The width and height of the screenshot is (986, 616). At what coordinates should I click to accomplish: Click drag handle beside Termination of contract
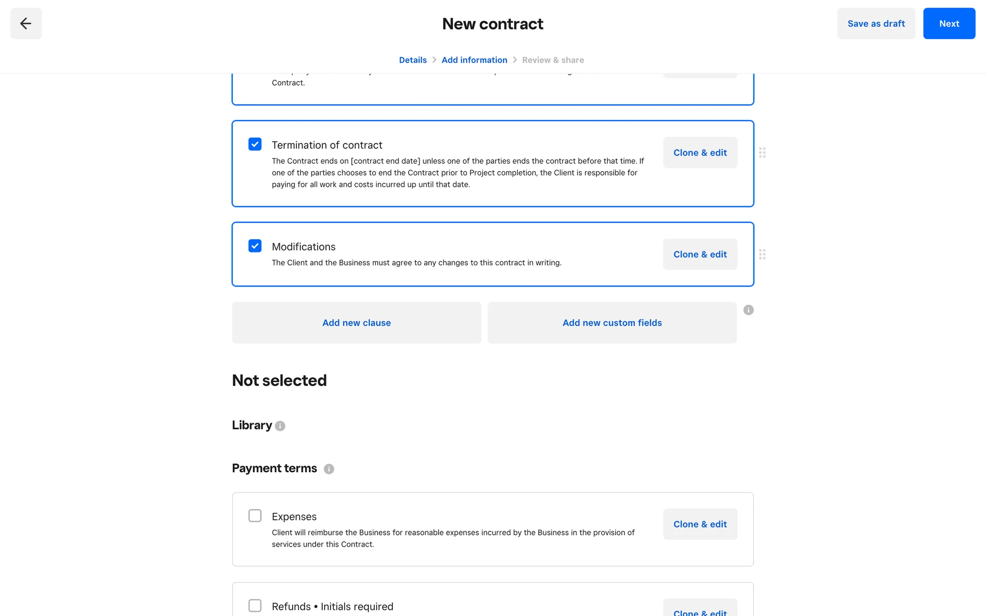(762, 152)
